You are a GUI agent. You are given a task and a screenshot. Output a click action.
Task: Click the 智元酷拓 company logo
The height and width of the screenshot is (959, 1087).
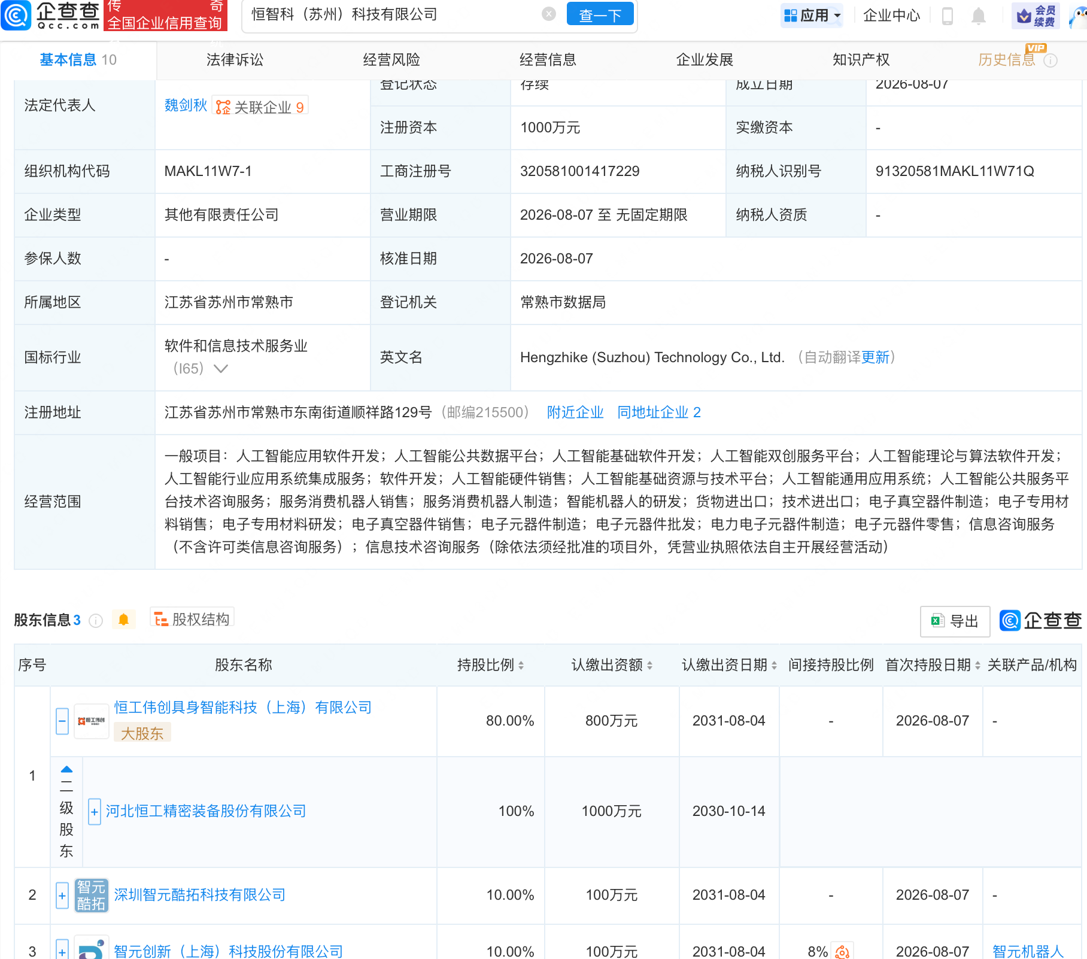pos(92,895)
